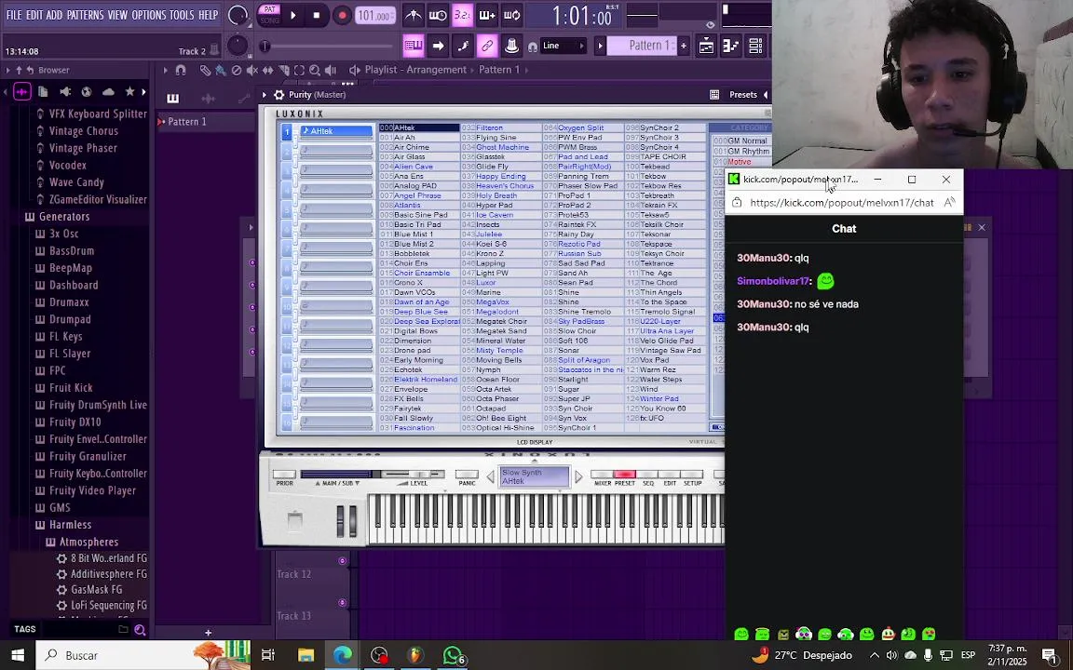Choose the Select tool in playlist toolbar
Screen dimensions: 1073x670
coord(299,70)
